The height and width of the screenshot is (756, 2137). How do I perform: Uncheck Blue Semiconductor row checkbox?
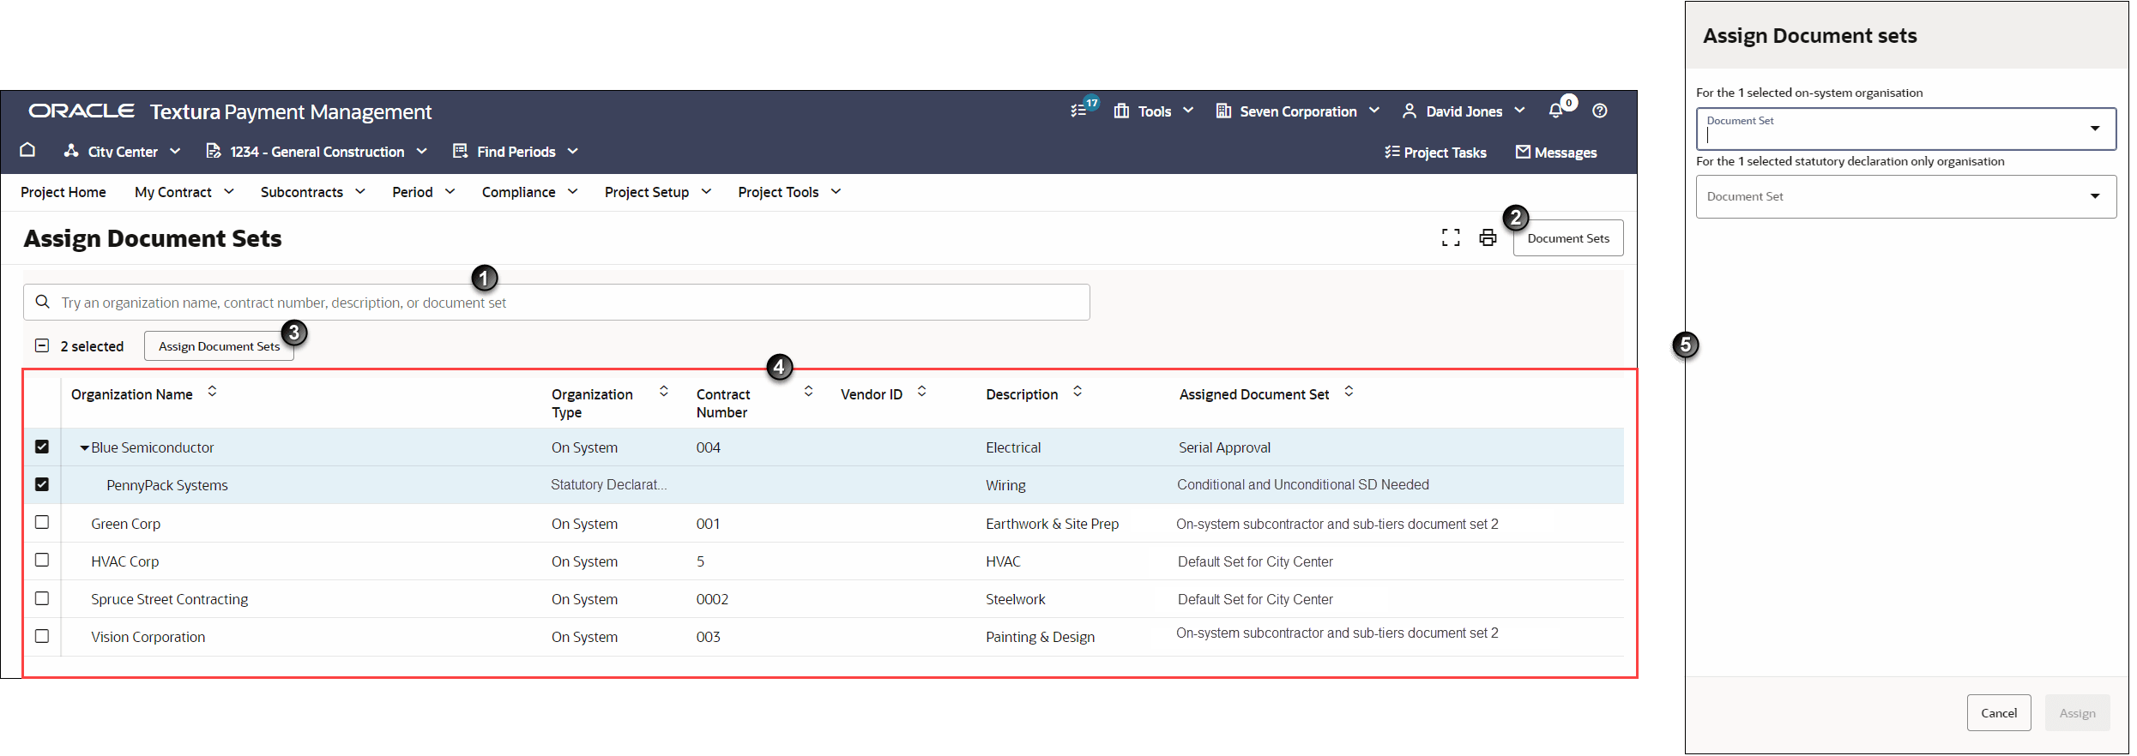click(42, 447)
